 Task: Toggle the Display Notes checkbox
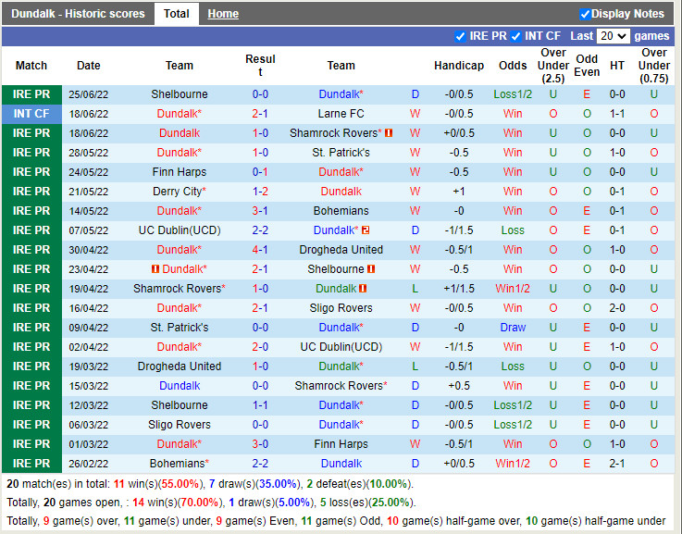[x=585, y=14]
